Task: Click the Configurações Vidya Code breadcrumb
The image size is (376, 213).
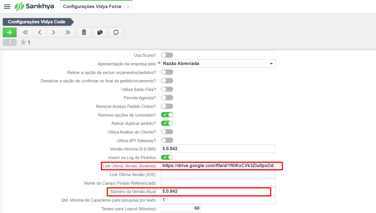Action: coord(38,22)
